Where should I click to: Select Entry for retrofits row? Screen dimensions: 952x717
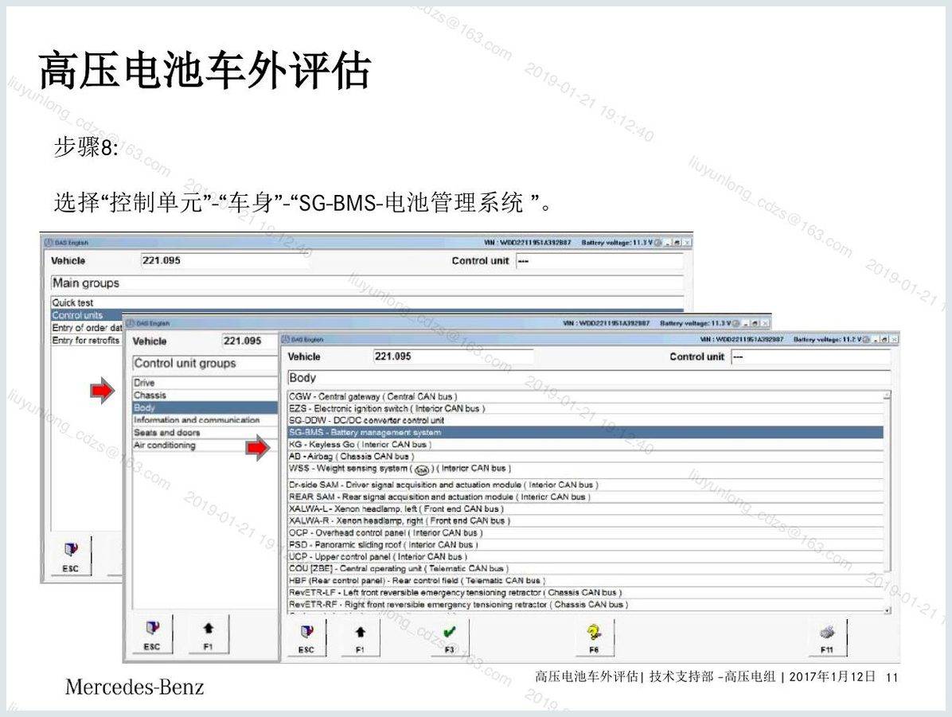(86, 340)
